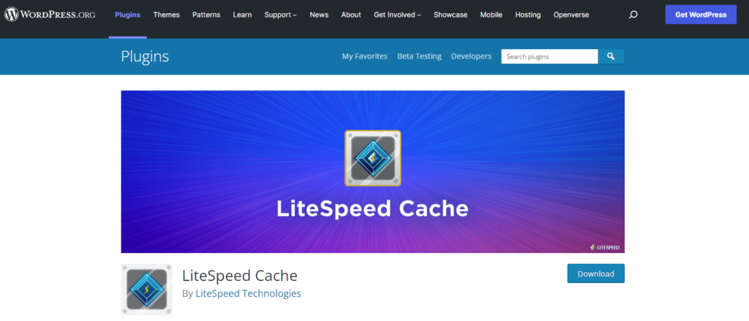This screenshot has width=749, height=321.
Task: Open Patterns in the navigation bar
Action: [206, 15]
